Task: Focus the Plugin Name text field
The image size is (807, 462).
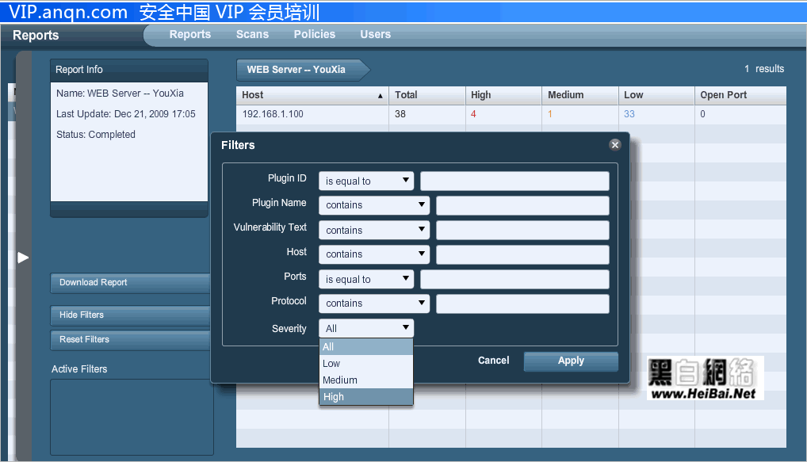Action: [522, 205]
